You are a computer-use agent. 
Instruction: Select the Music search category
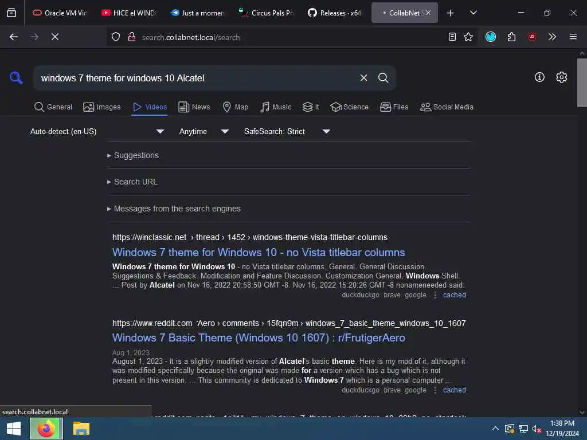276,107
